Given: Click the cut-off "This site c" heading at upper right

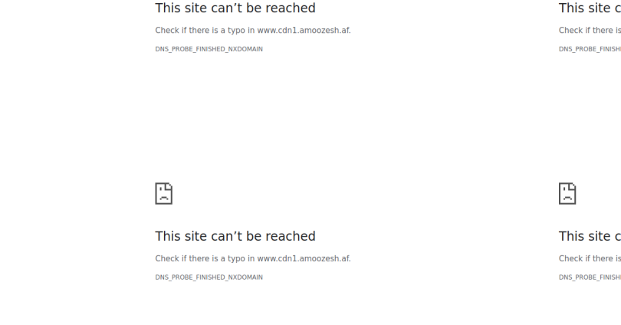Looking at the screenshot, I should click(590, 8).
